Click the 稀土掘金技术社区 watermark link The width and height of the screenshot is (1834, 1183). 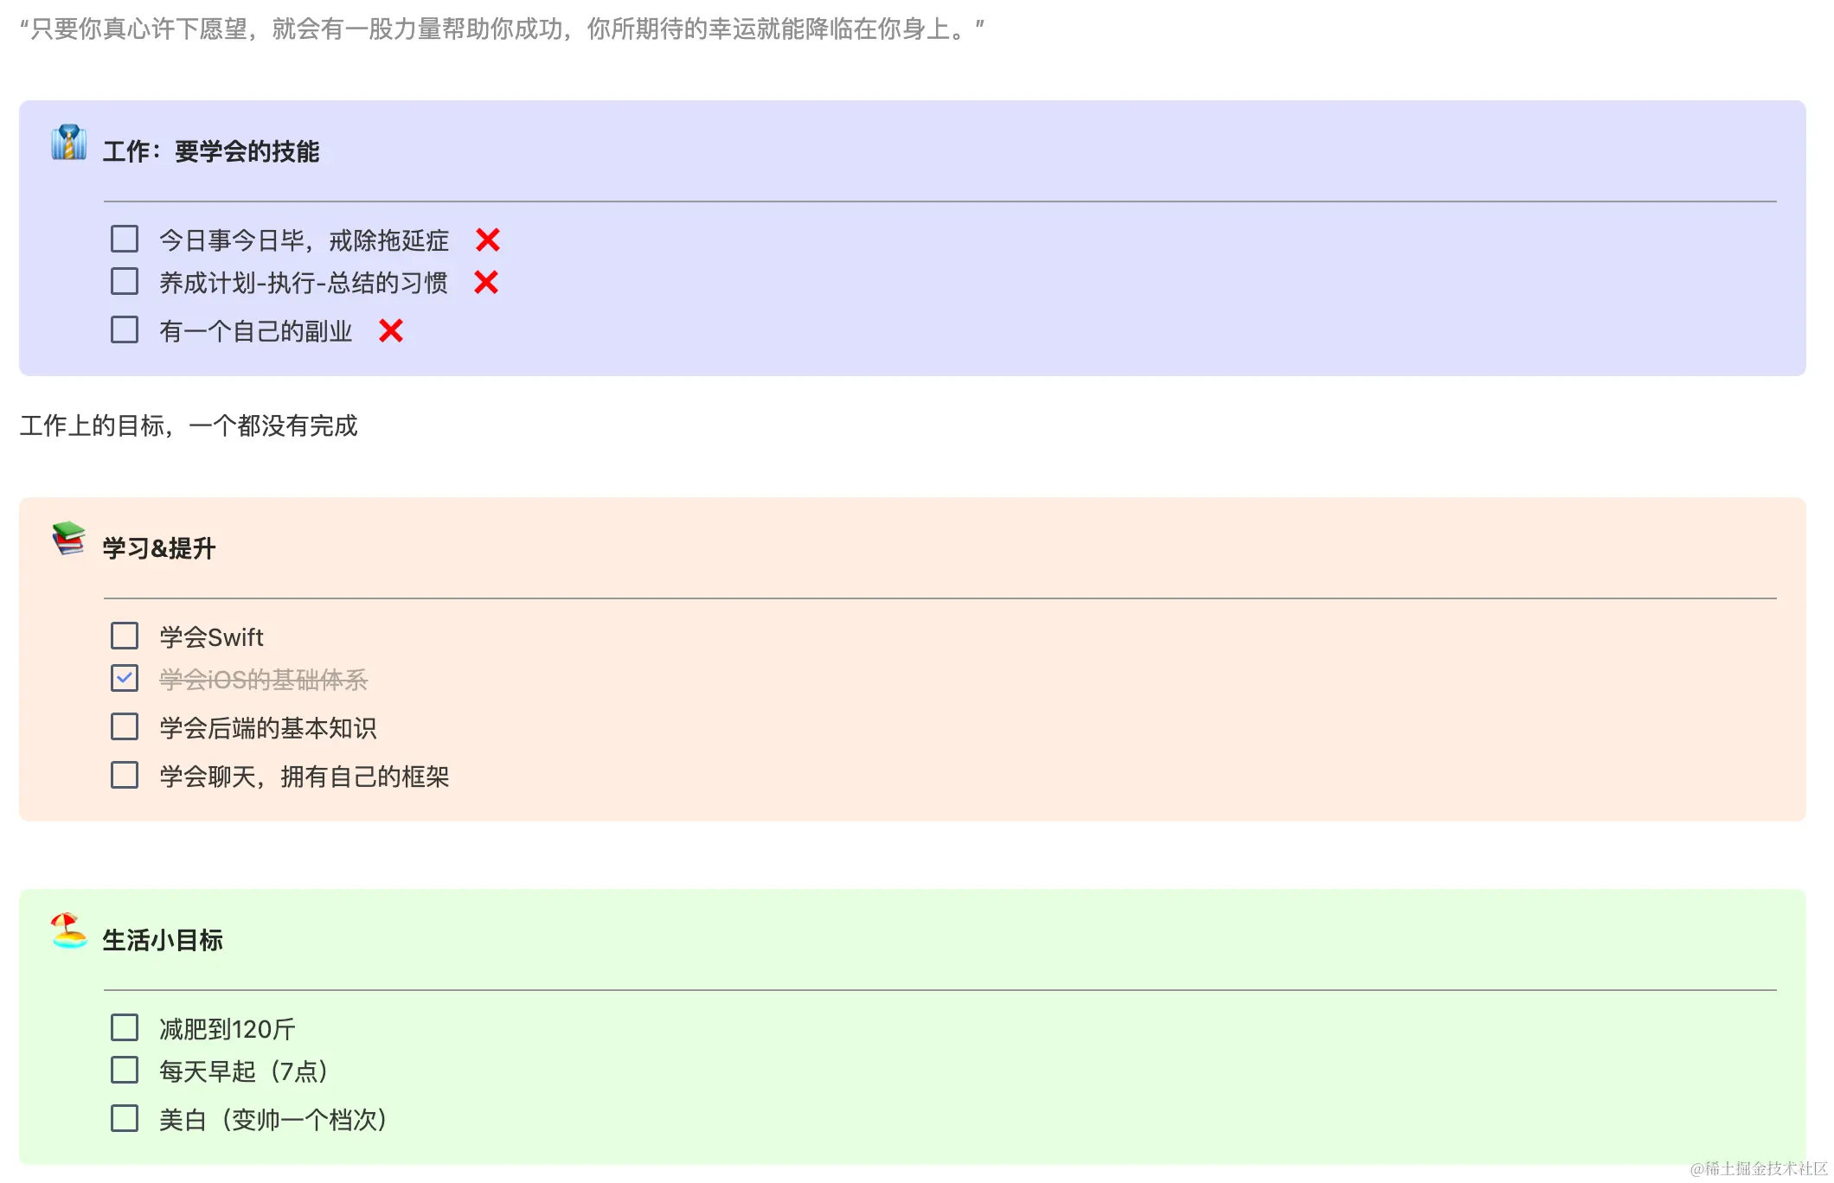[1758, 1168]
